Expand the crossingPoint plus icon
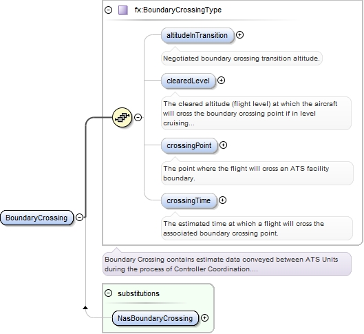The image size is (364, 334). coord(223,145)
